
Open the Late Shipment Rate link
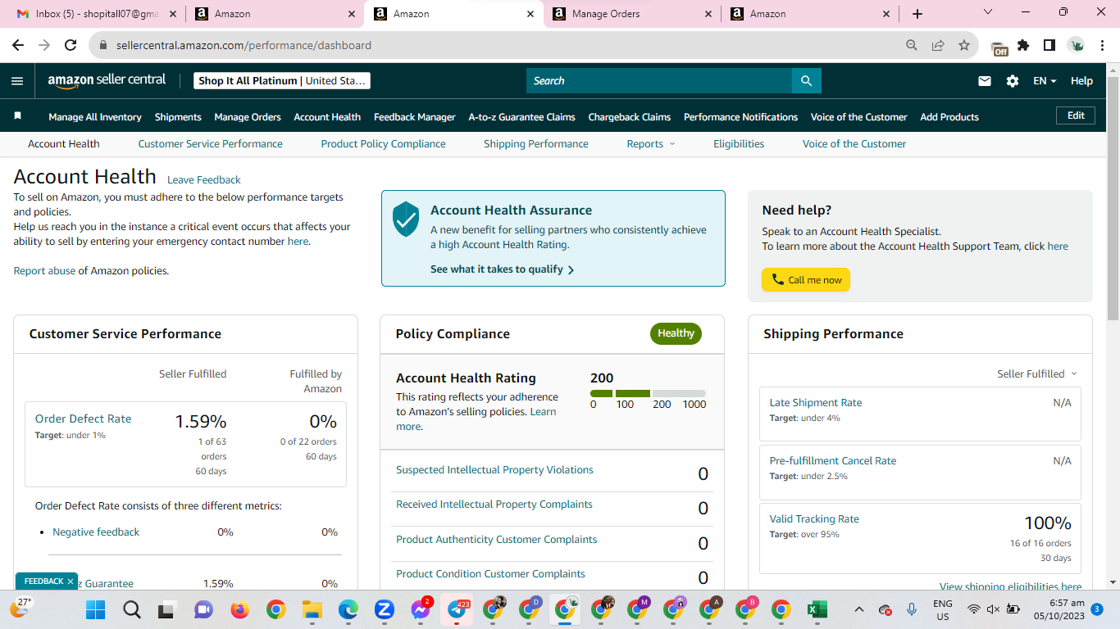tap(815, 403)
